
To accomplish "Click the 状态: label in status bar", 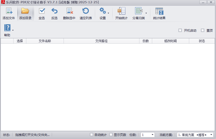I will click(x=6, y=135).
